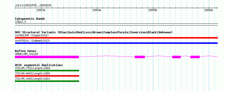The height and width of the screenshot is (91, 225).
Task: Select the UCSC segmental duplications track title
Action: tap(39, 65)
